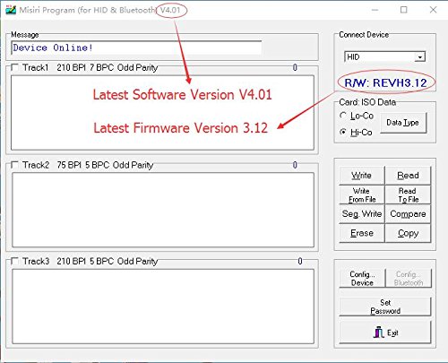Open the HID connect device dropdown
The height and width of the screenshot is (363, 448).
(x=385, y=56)
